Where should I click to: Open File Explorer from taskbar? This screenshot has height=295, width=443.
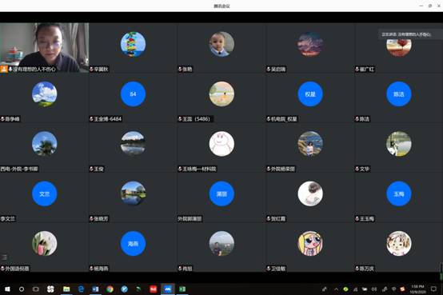click(x=66, y=289)
